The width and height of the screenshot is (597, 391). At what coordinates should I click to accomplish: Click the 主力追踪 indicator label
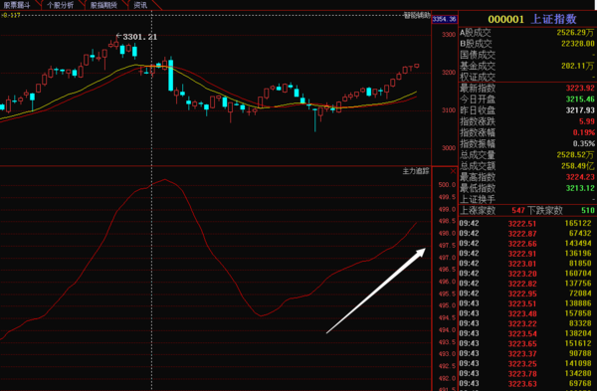pyautogui.click(x=416, y=171)
